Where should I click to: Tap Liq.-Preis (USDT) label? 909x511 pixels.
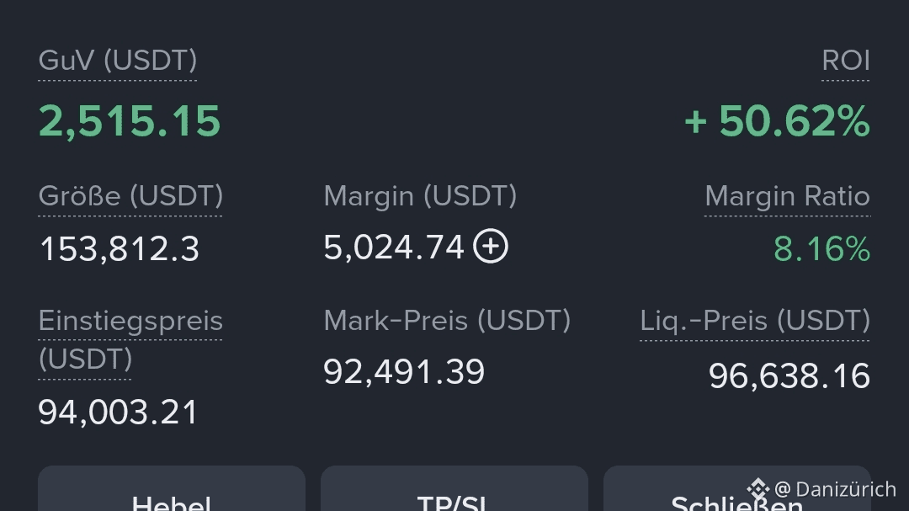755,321
